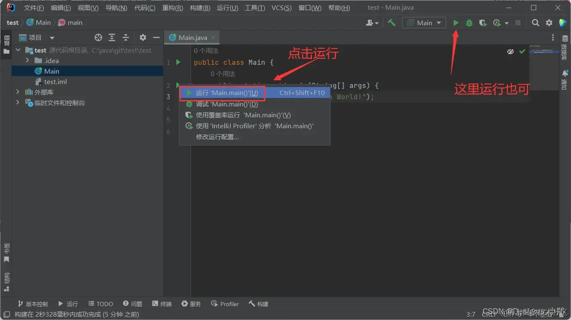Image resolution: width=571 pixels, height=320 pixels.
Task: Choose 使用覆盖率运行 'Main.main()' entry
Action: click(254, 115)
